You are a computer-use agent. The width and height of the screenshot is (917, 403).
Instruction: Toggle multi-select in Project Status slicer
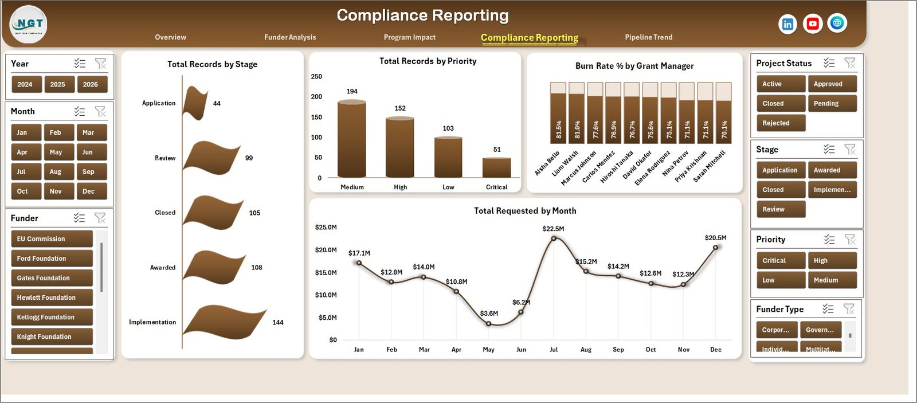829,63
